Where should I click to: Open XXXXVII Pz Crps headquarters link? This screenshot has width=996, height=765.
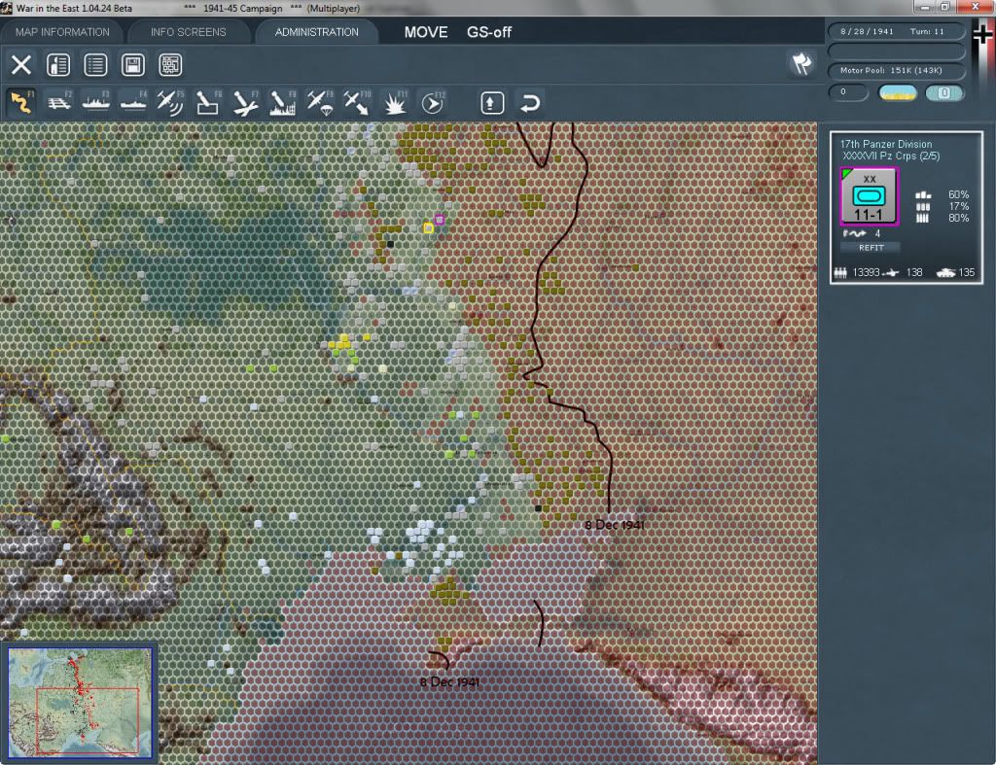point(891,156)
